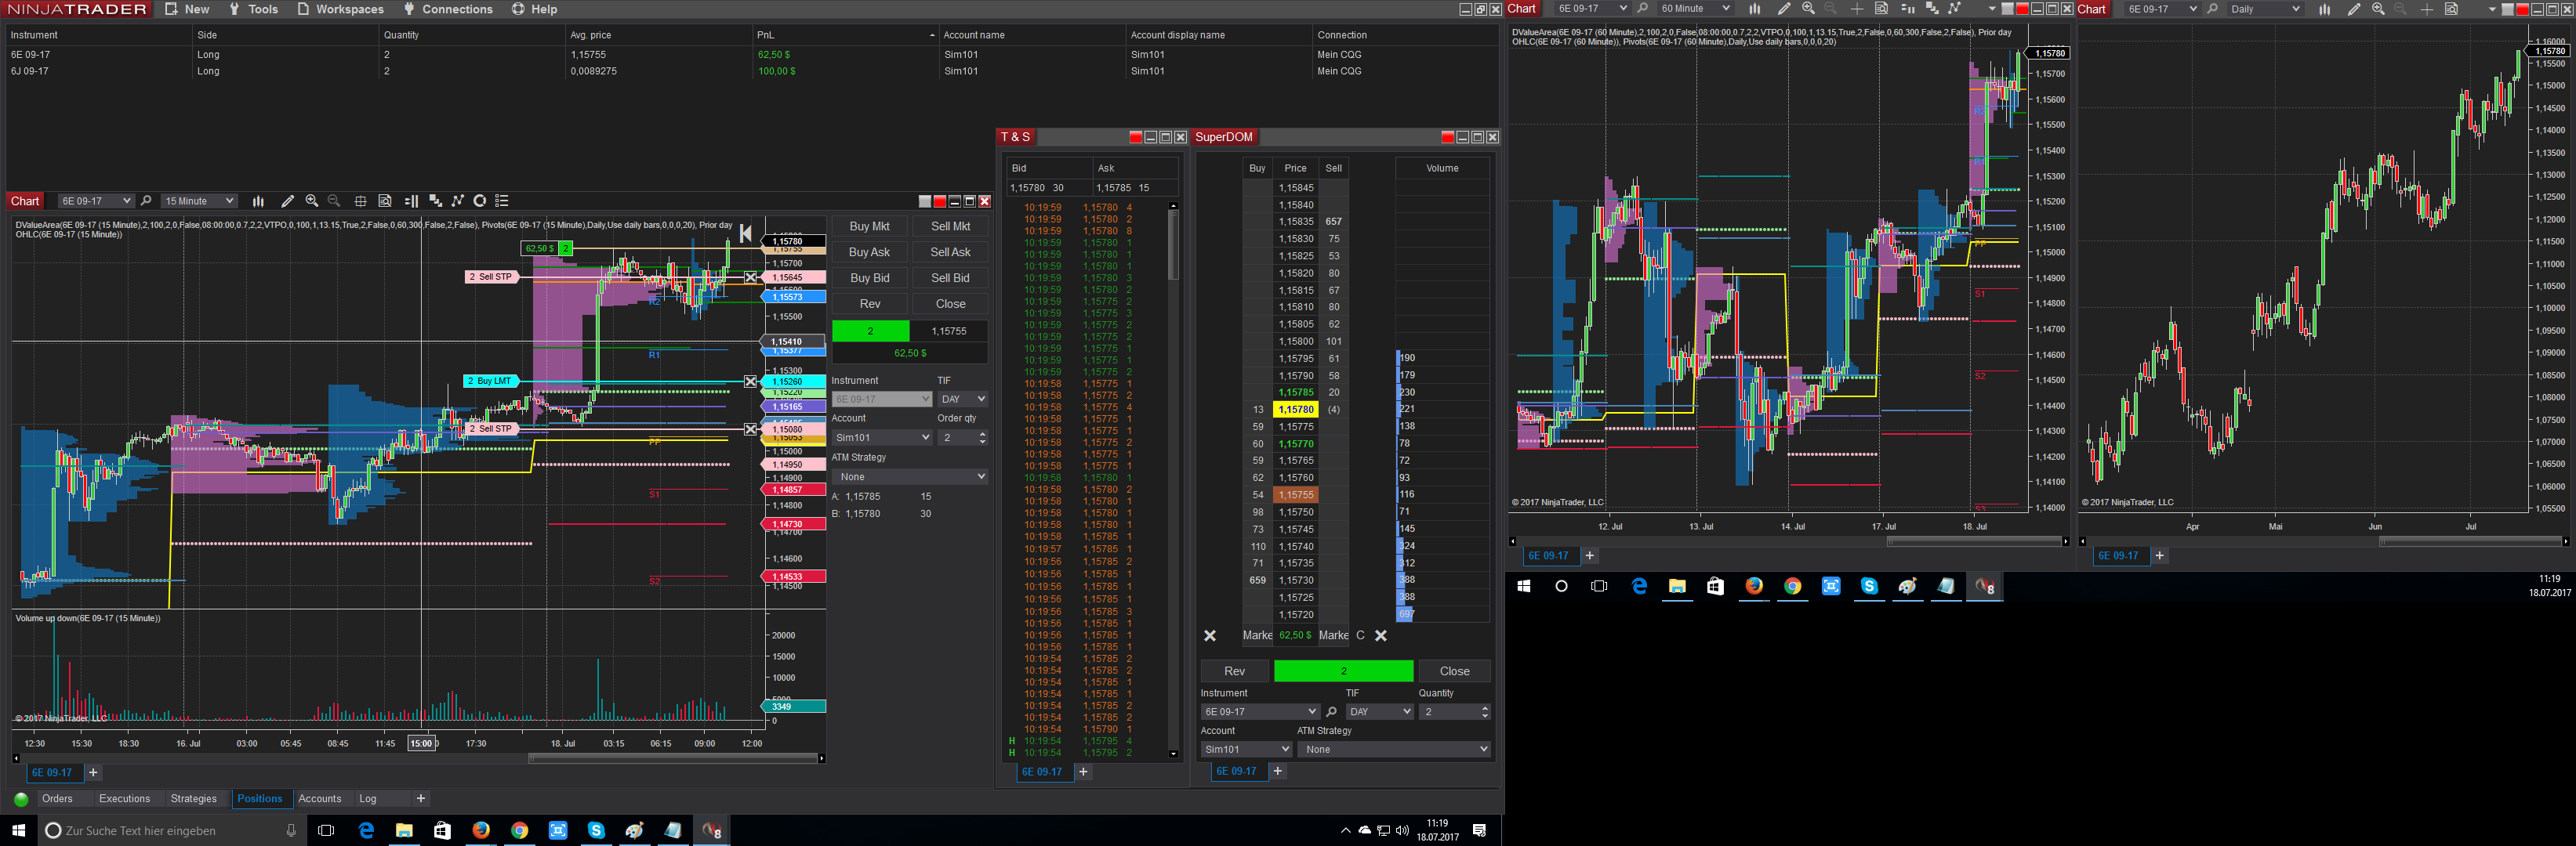The height and width of the screenshot is (846, 2576).
Task: Adjust Quantity stepper in SuperDOM
Action: click(1484, 712)
